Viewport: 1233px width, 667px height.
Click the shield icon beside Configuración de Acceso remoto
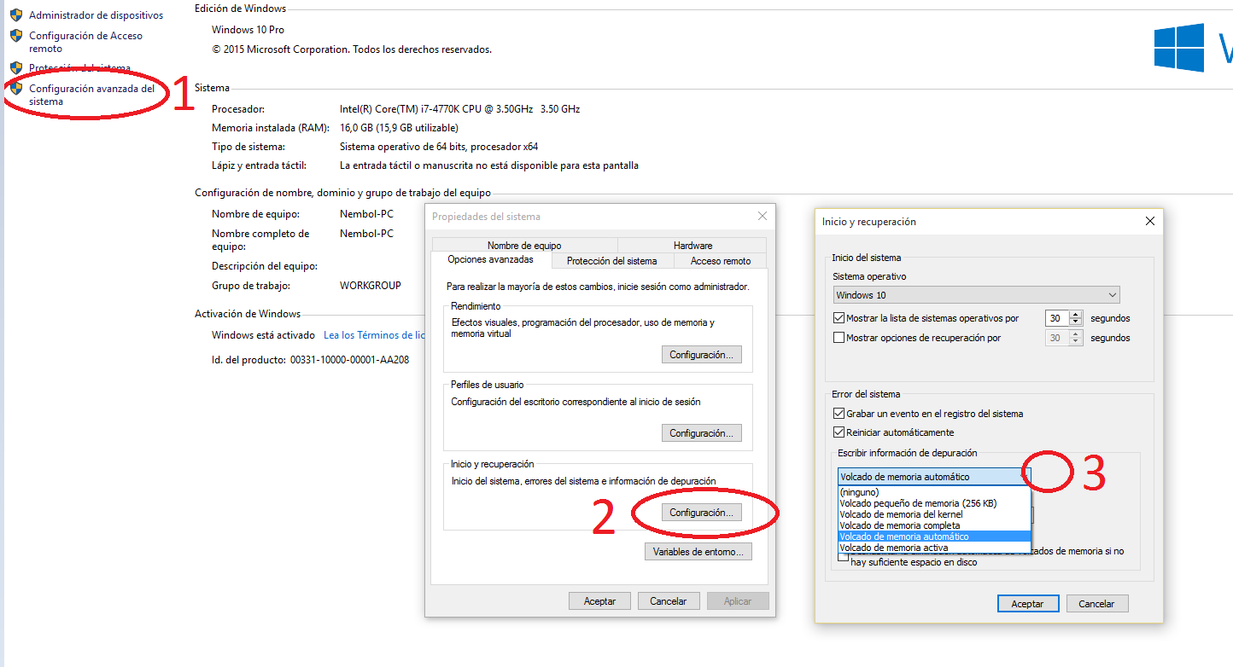(15, 36)
